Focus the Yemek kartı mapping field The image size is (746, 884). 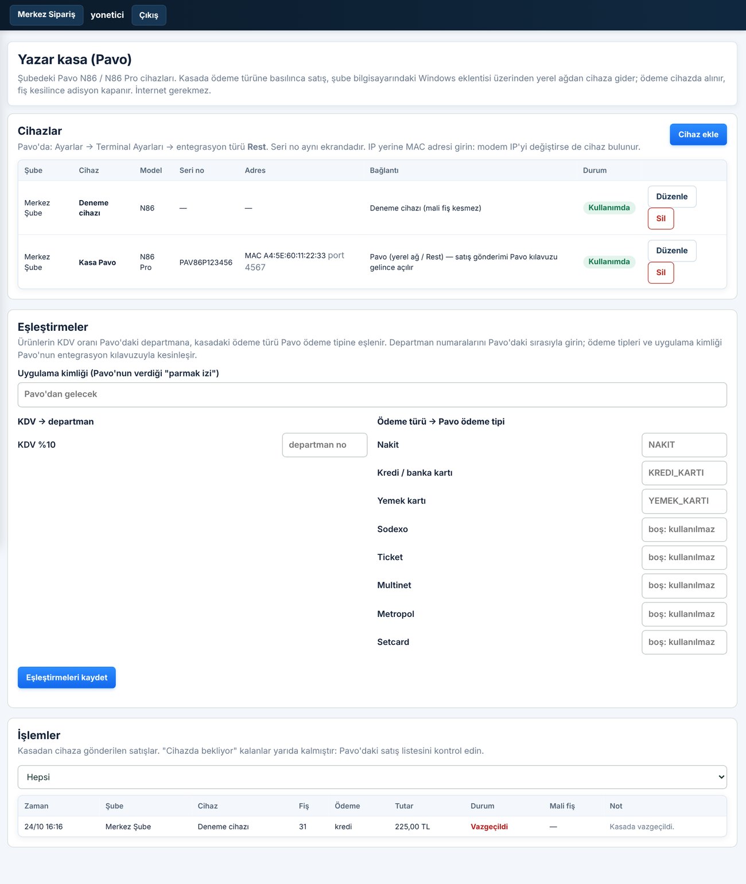(684, 501)
